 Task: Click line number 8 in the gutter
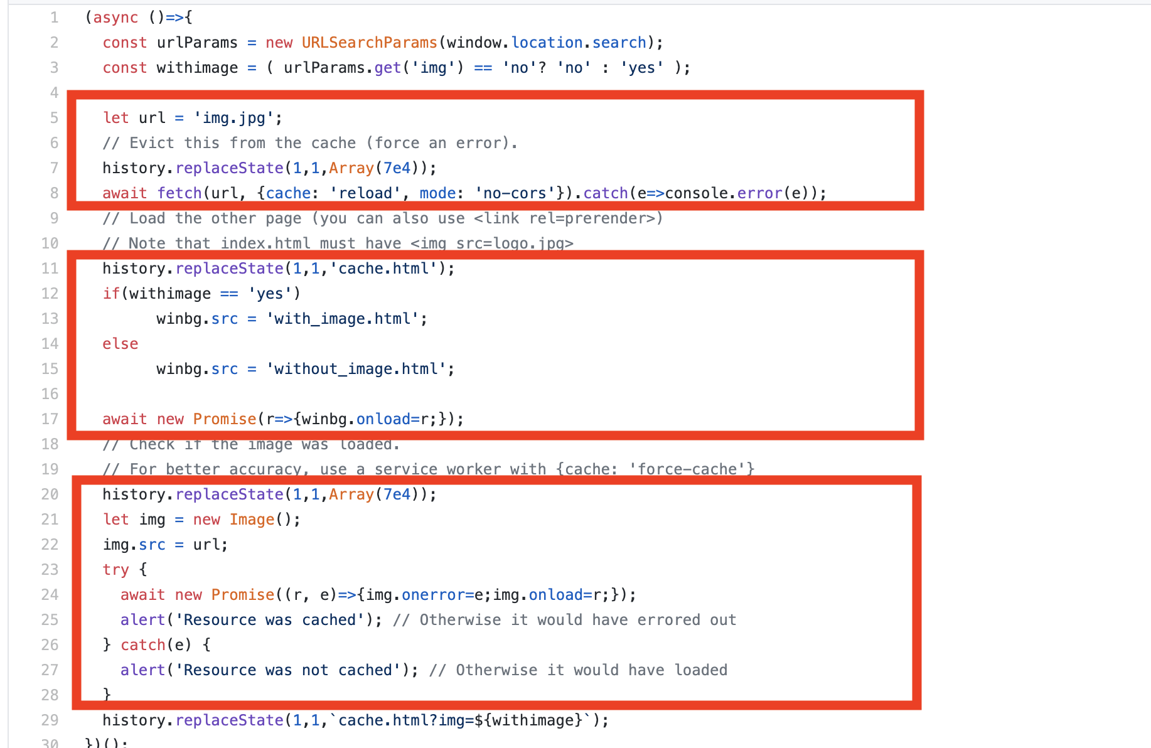(x=55, y=193)
